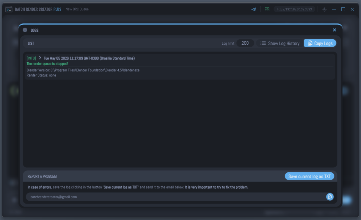Click the Copy Logs button
Image resolution: width=361 pixels, height=220 pixels.
click(320, 43)
